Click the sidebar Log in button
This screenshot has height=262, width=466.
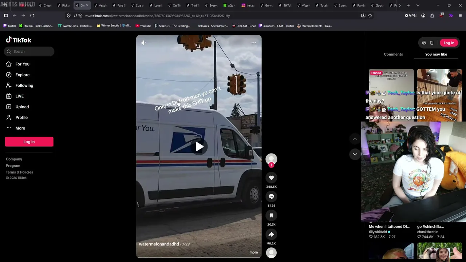(29, 142)
